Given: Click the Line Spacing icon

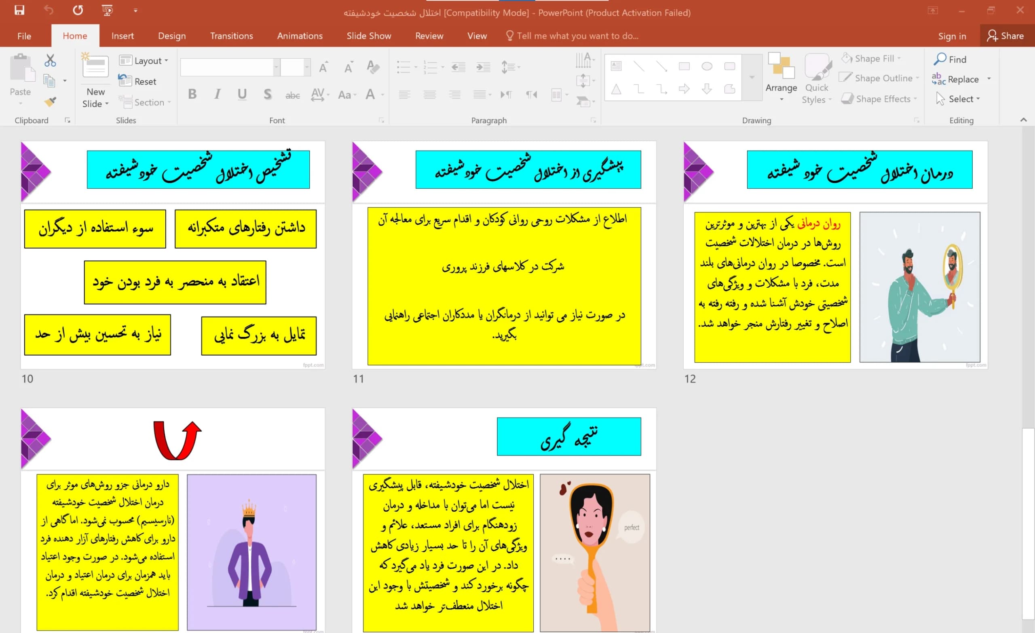Looking at the screenshot, I should pos(508,67).
